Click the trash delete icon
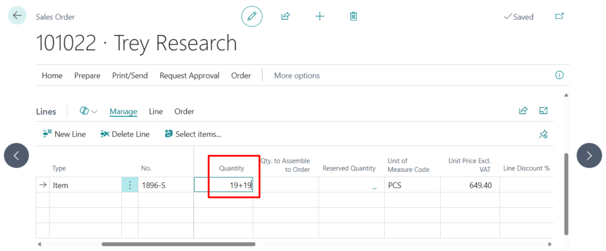This screenshot has width=606, height=251. (x=353, y=17)
